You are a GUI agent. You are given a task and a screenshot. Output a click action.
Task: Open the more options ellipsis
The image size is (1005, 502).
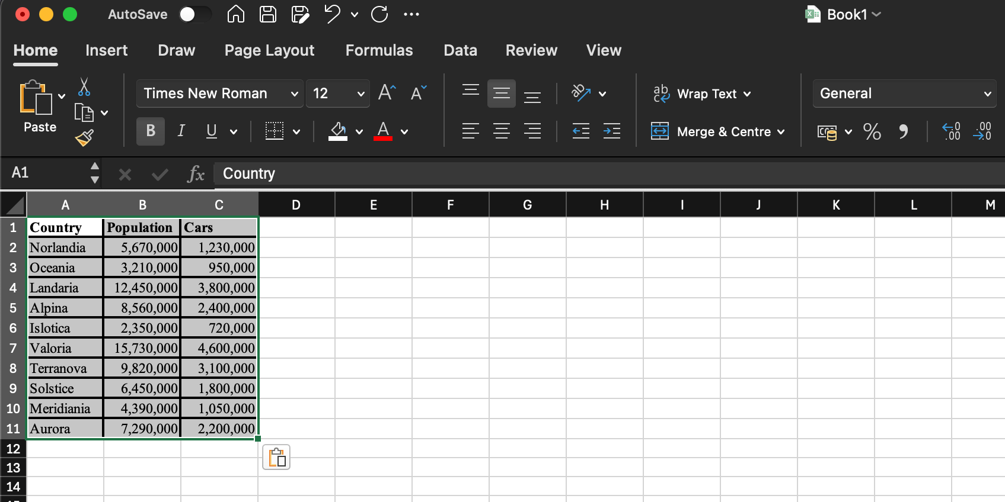coord(411,14)
